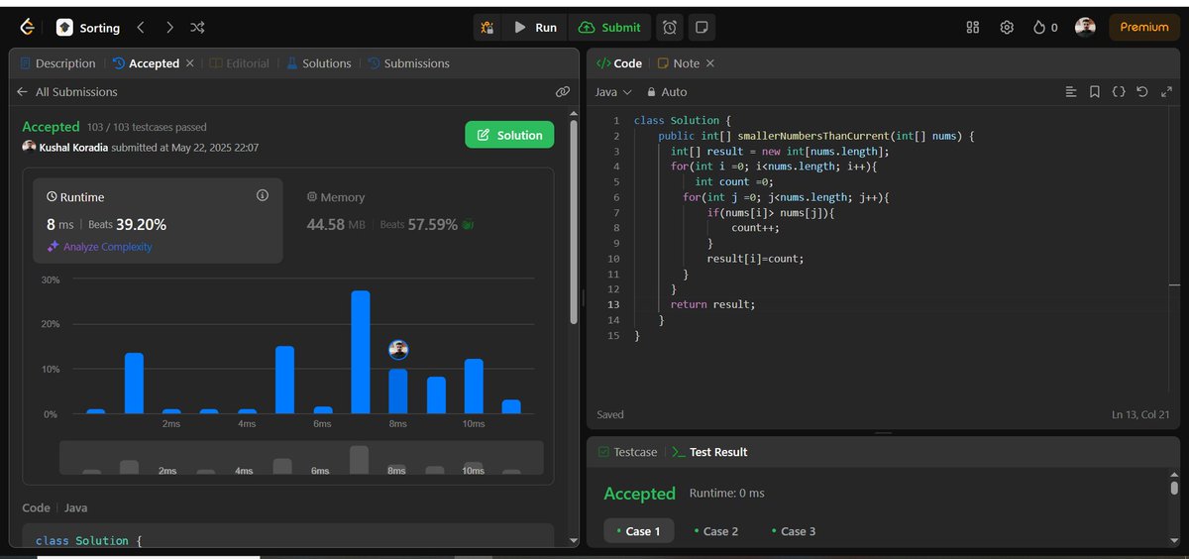Select the Test Result tab
Viewport: 1189px width, 559px height.
(709, 452)
